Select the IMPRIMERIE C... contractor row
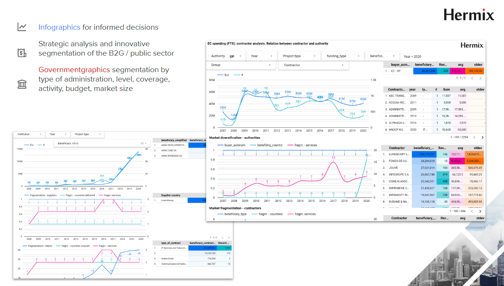The image size is (504, 286). coord(433,188)
